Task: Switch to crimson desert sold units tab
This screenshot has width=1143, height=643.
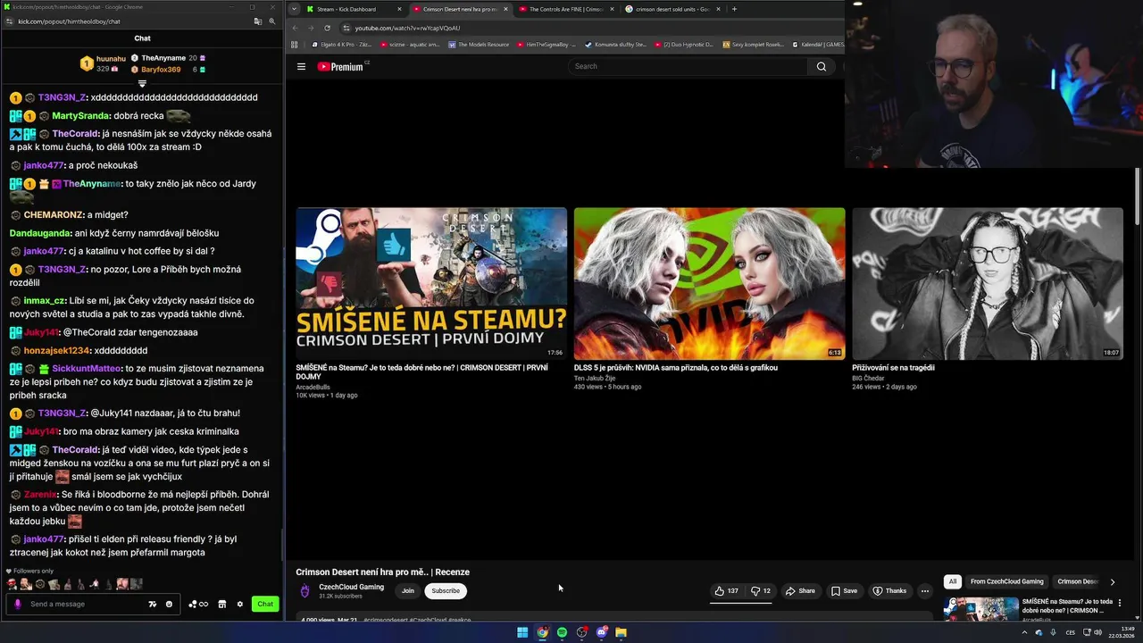Action: pos(672,9)
